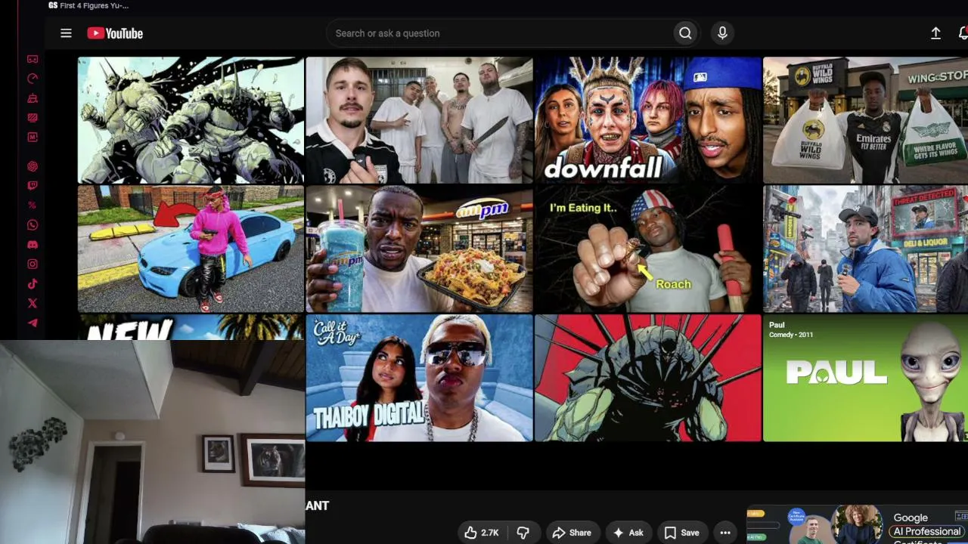This screenshot has width=968, height=544.
Task: Start voice search with the microphone
Action: 722,33
